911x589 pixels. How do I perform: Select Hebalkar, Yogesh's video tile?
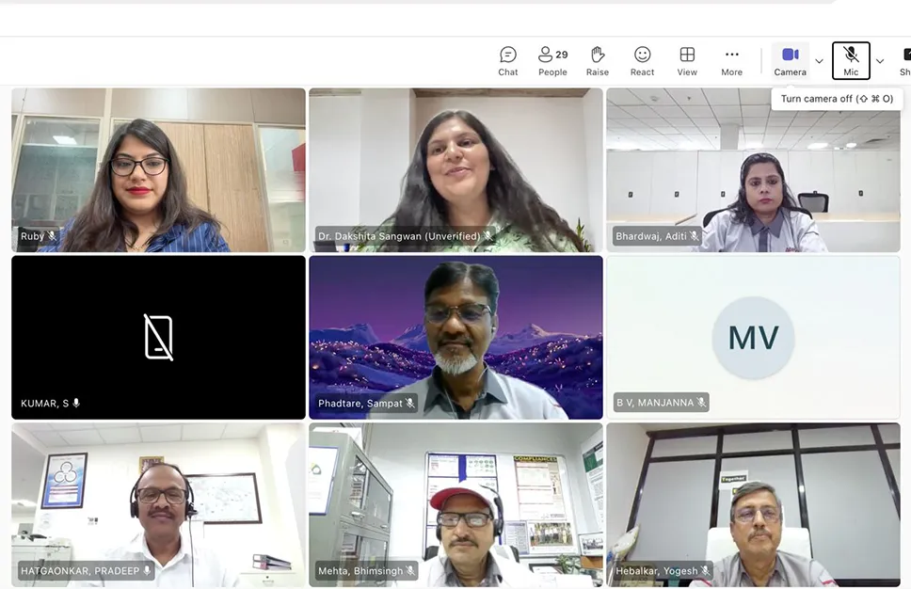point(753,503)
